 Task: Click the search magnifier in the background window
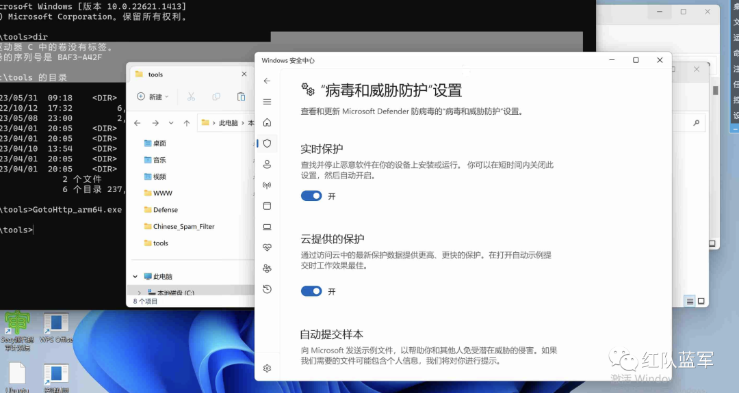point(696,123)
